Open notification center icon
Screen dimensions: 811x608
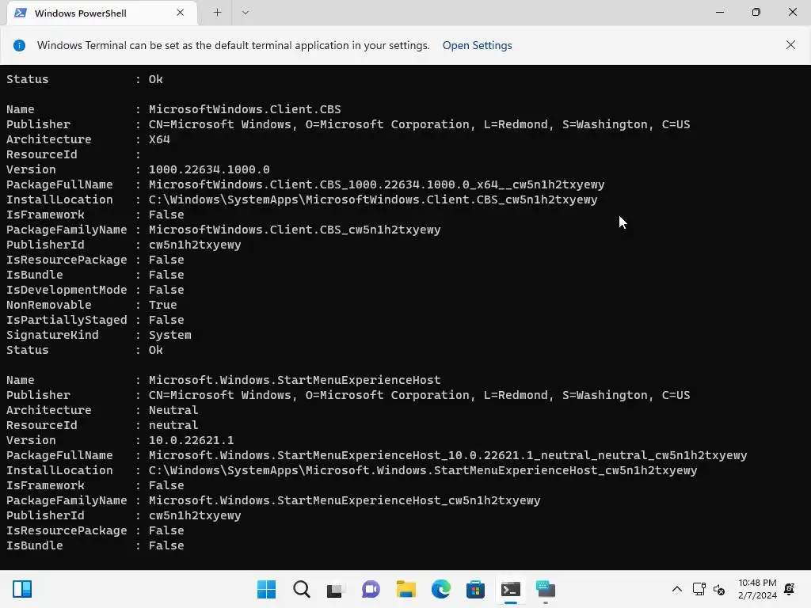790,589
